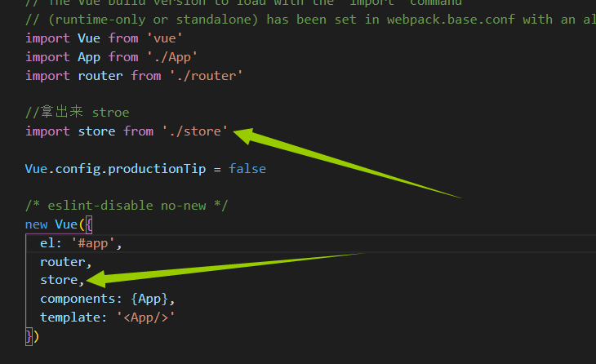
Task: Click the line "import store from './store'"
Action: click(127, 131)
